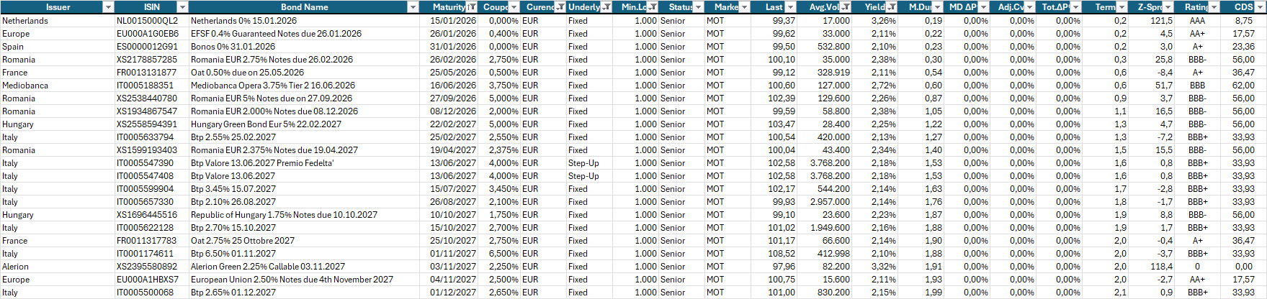Open the Maturity column active filter icon
The width and height of the screenshot is (1267, 299).
(472, 7)
